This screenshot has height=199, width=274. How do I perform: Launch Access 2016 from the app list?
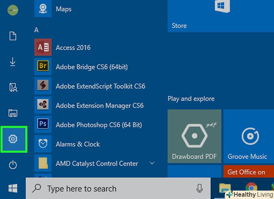pyautogui.click(x=73, y=47)
